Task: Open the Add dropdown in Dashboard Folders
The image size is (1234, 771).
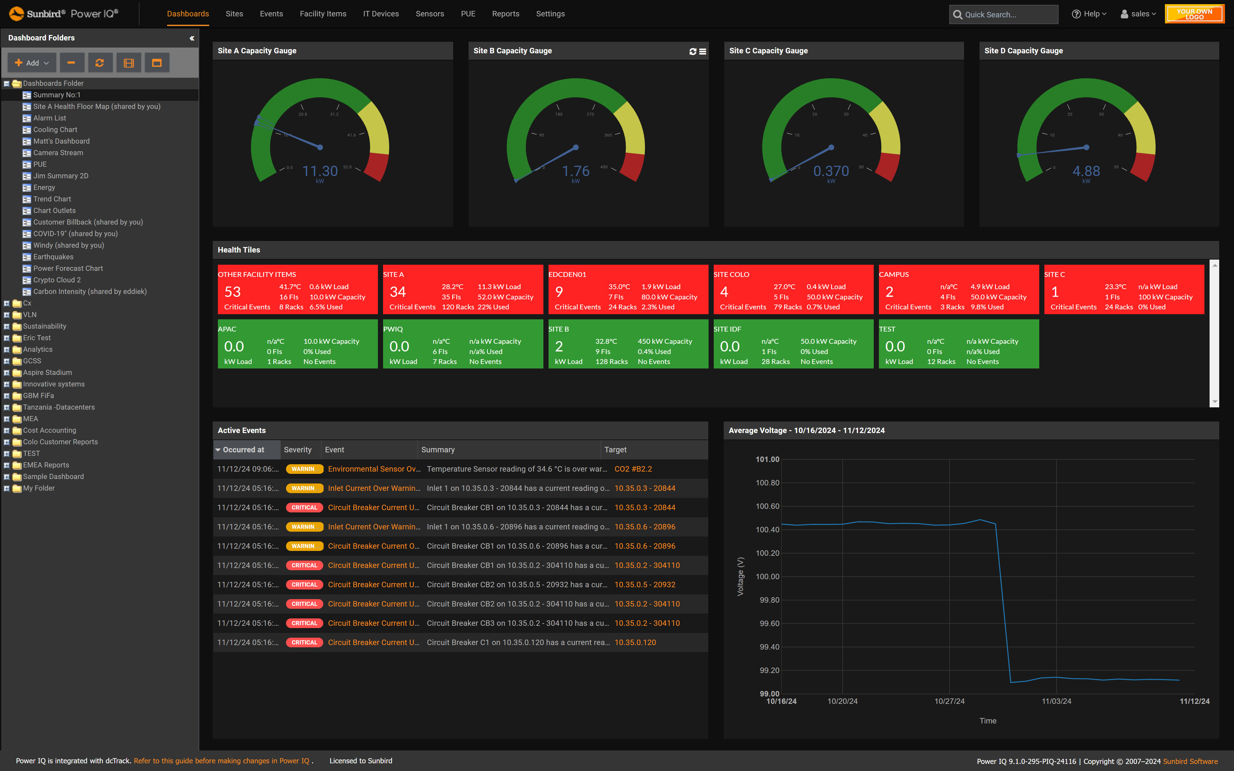Action: tap(31, 63)
